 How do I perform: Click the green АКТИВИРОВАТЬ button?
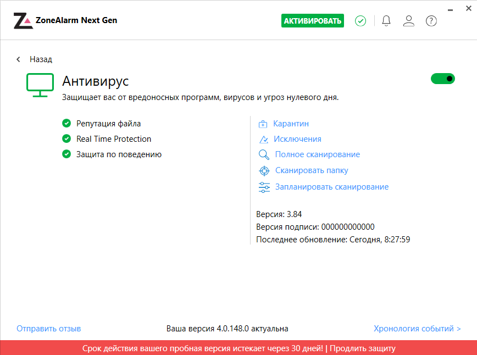(x=313, y=21)
